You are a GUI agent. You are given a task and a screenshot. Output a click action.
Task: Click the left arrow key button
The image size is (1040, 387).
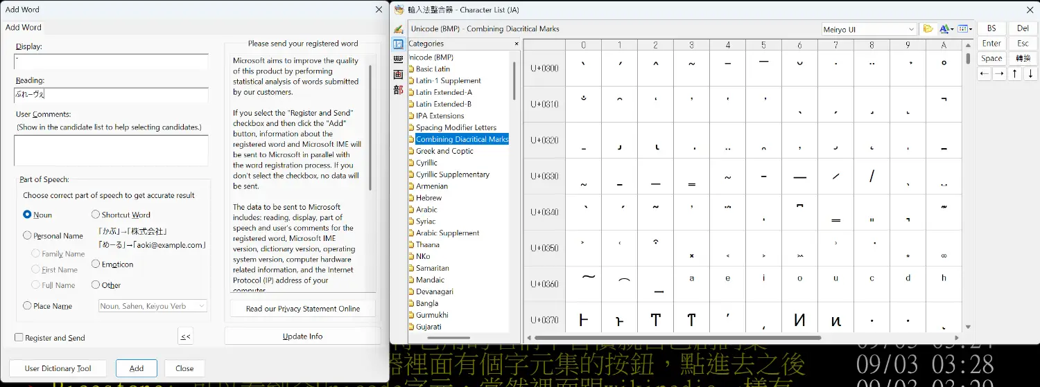click(985, 73)
